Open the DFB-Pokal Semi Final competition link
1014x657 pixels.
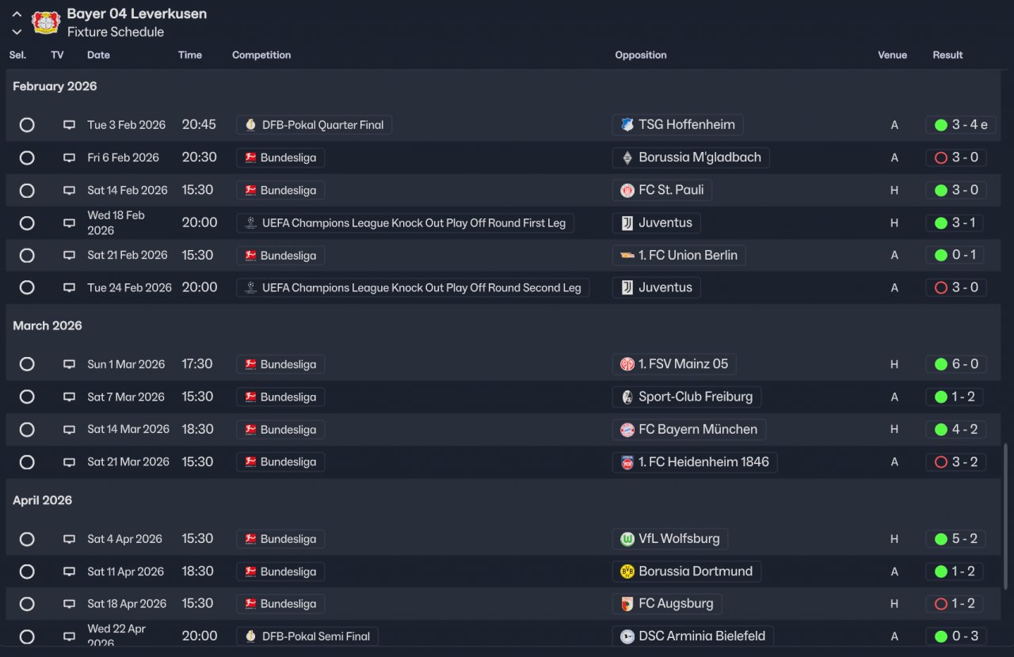point(307,636)
